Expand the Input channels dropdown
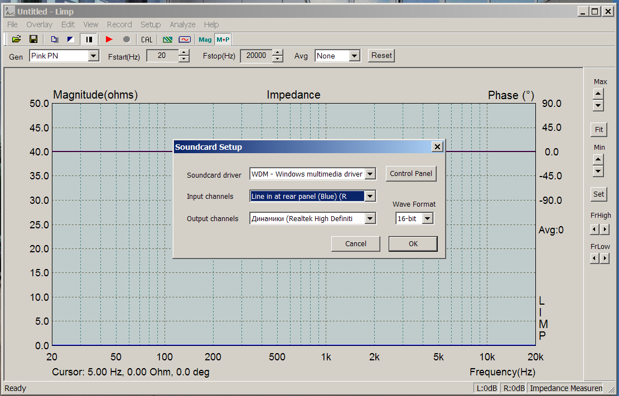619x396 pixels. [x=370, y=196]
